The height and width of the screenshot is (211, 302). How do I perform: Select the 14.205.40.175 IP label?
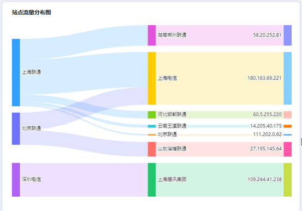[x=266, y=126]
